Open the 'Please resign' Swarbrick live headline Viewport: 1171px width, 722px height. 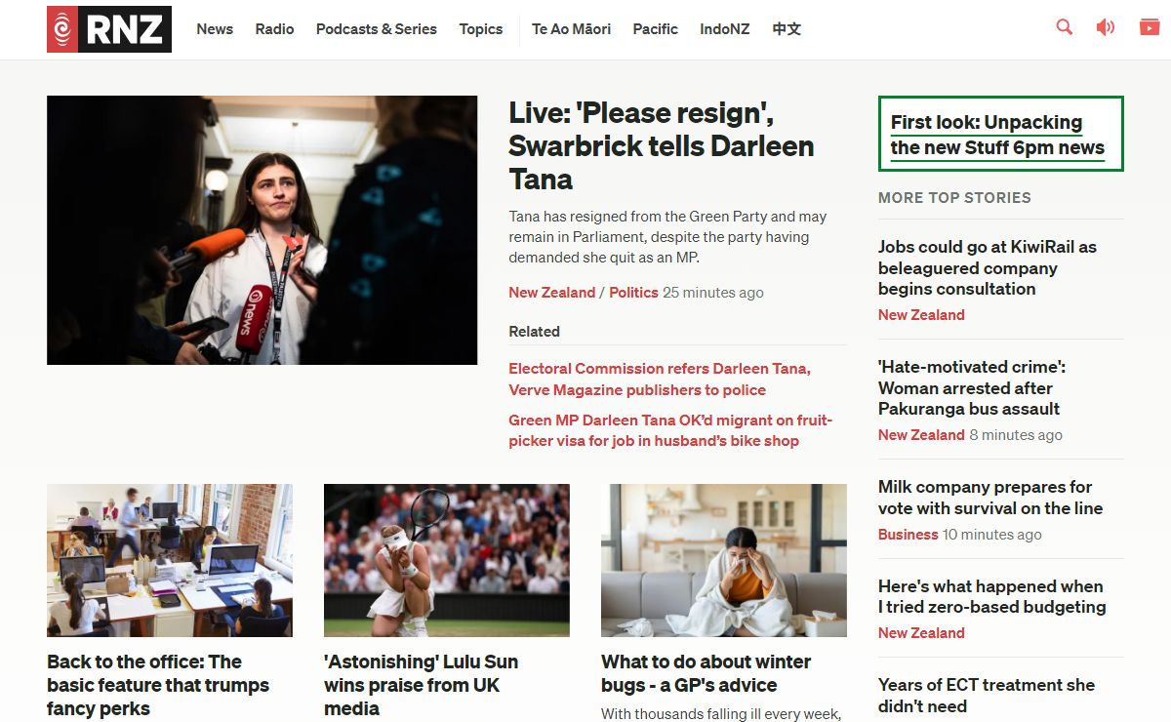661,146
